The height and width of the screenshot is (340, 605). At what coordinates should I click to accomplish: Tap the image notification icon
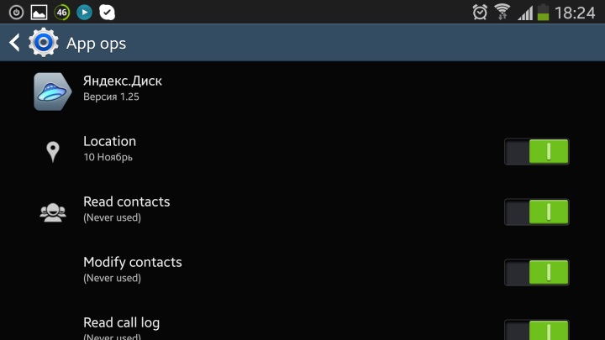pyautogui.click(x=39, y=12)
